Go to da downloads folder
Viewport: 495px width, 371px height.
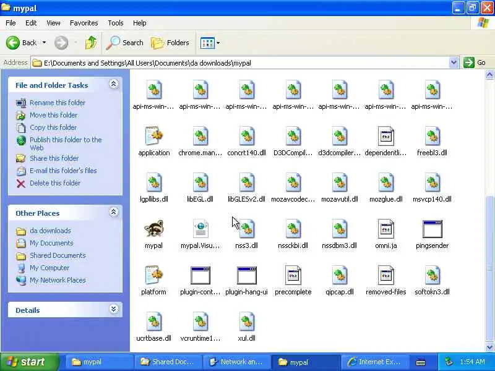(x=50, y=231)
